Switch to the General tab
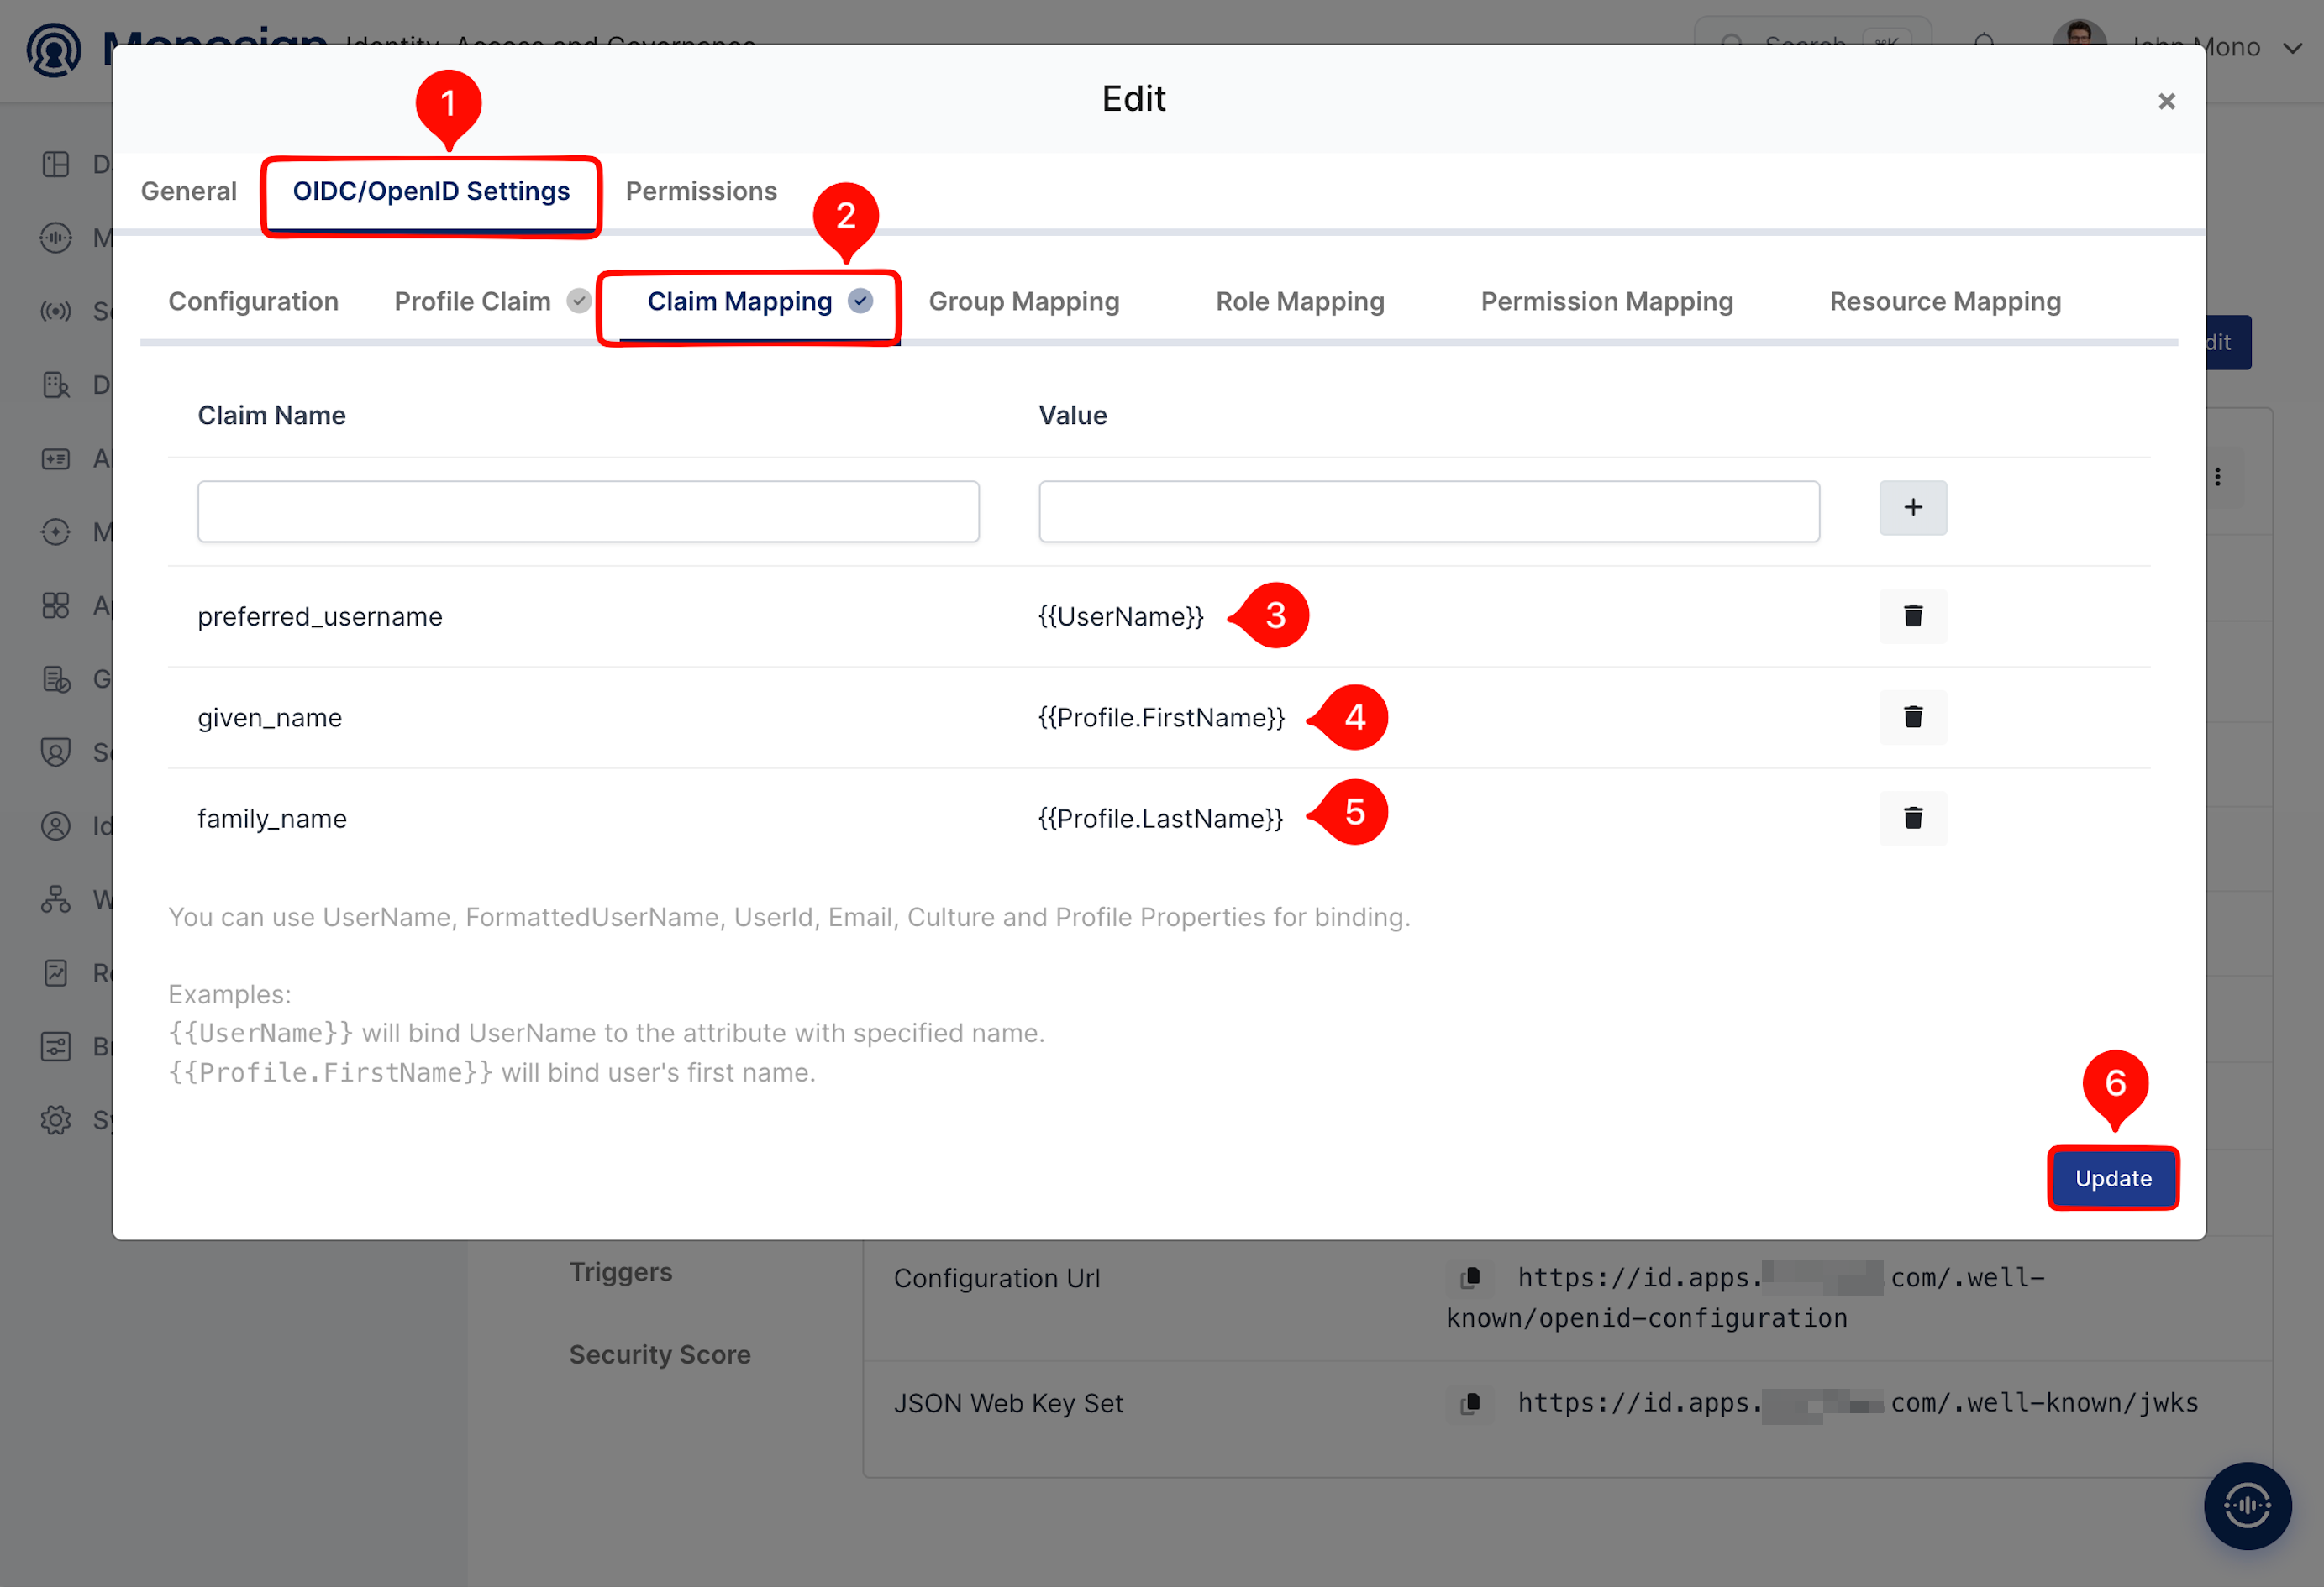This screenshot has width=2324, height=1587. 189,191
